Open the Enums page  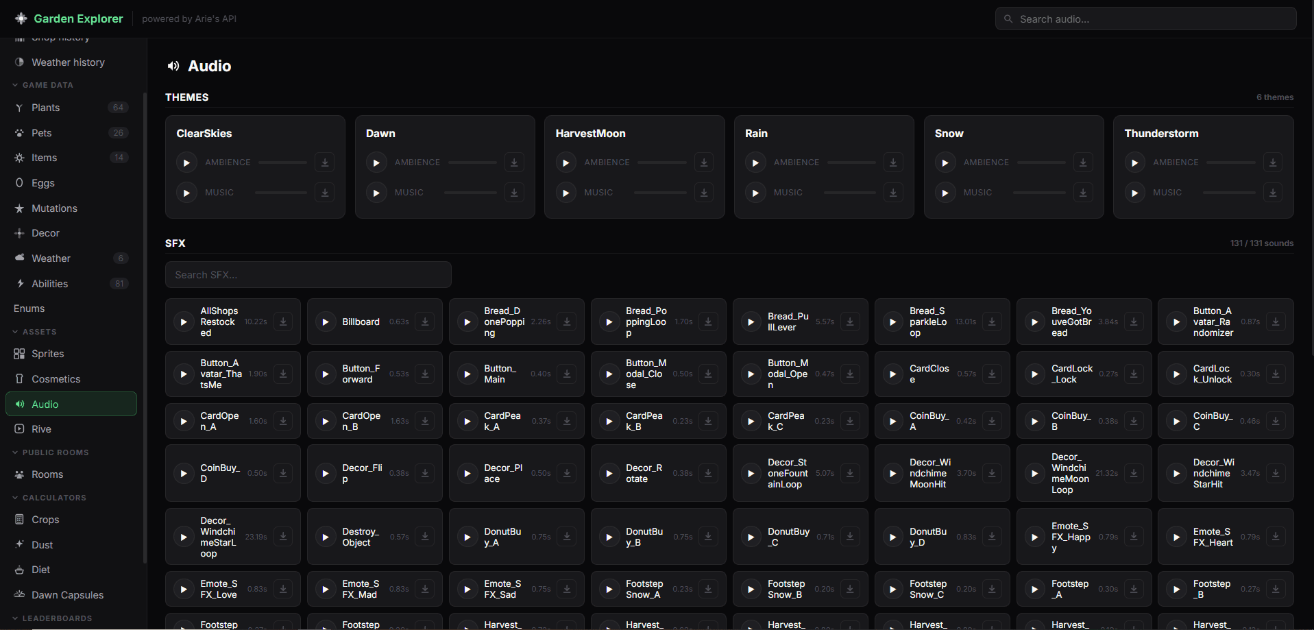point(71,308)
